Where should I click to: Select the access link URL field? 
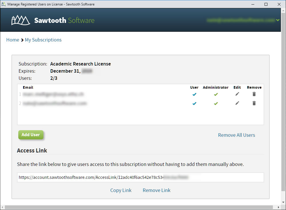click(x=141, y=177)
